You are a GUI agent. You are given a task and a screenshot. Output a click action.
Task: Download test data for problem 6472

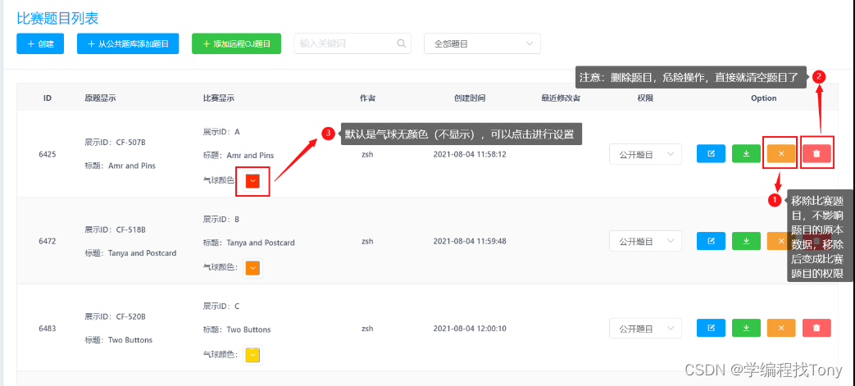pyautogui.click(x=747, y=241)
